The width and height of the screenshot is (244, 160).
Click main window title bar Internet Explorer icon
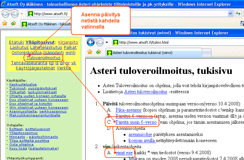[x=3, y=4]
